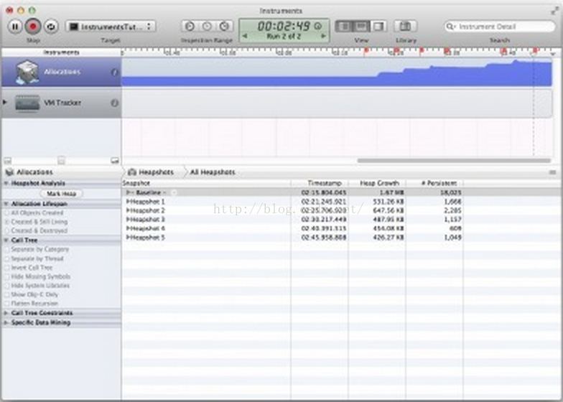Screen dimensions: 563x402
Task: Sort by the Snapshot column header
Action: (x=206, y=183)
